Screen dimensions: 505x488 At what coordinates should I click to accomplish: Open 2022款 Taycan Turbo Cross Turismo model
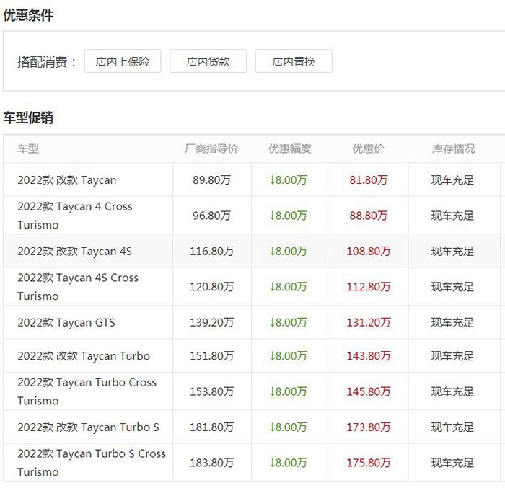point(87,391)
